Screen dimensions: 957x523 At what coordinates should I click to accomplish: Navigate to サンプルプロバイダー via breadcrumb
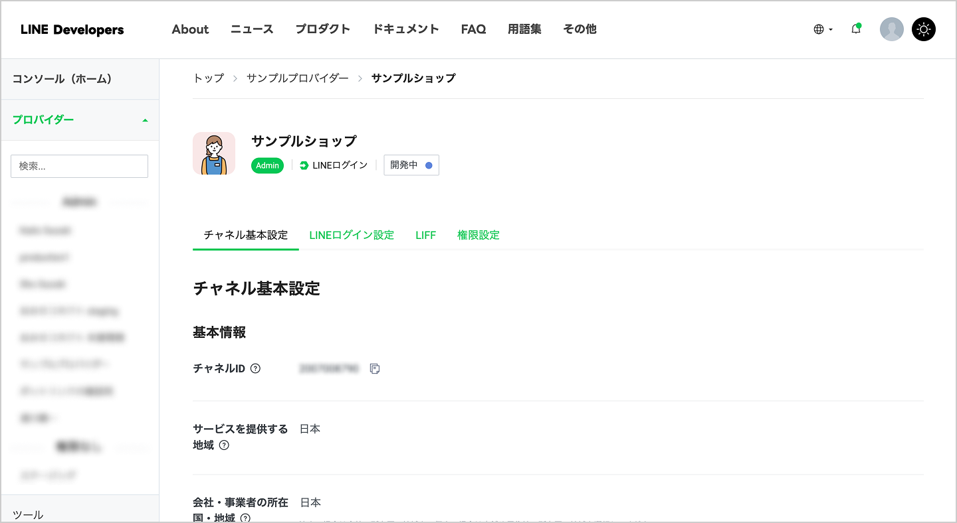point(297,78)
